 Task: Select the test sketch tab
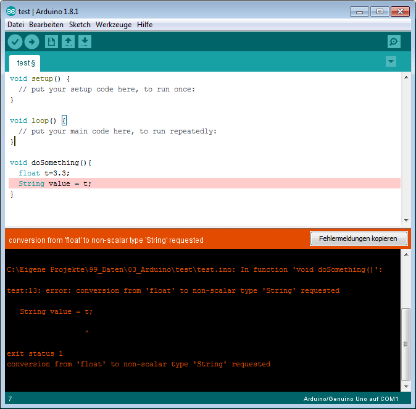(x=25, y=63)
